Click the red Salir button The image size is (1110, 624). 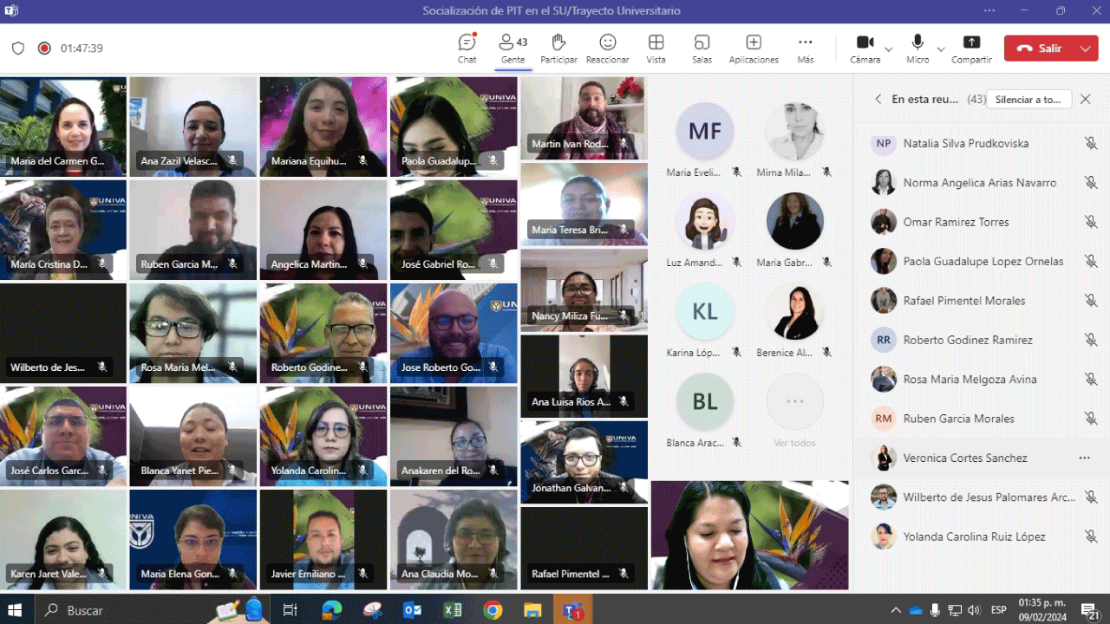(x=1040, y=49)
